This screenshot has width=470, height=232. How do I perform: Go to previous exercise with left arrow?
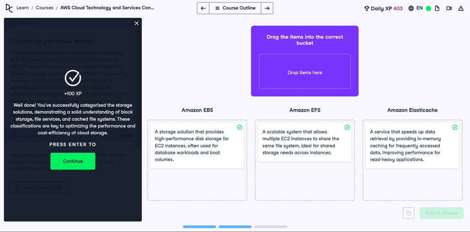(x=203, y=8)
